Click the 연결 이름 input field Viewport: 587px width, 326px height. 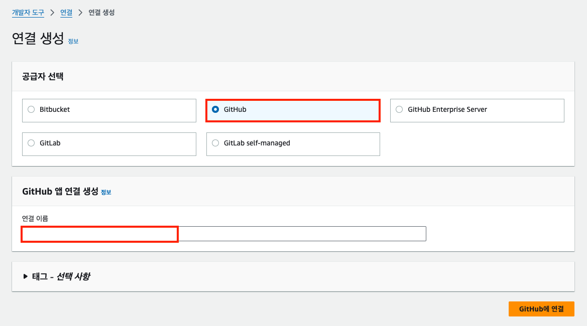pyautogui.click(x=224, y=234)
